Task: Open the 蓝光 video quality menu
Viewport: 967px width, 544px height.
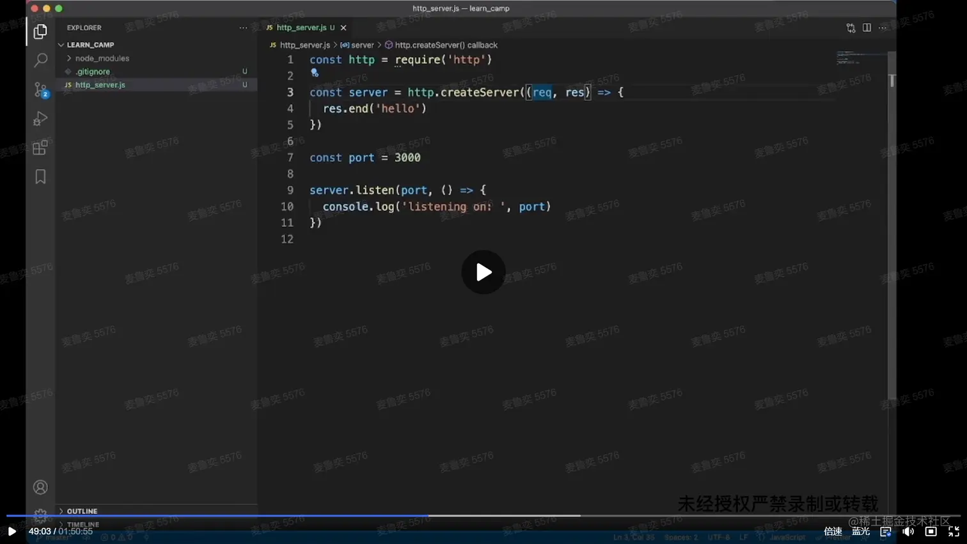Action: point(861,531)
